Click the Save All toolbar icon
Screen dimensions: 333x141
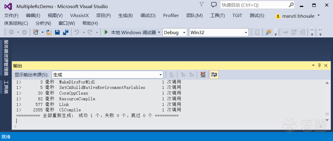66,32
